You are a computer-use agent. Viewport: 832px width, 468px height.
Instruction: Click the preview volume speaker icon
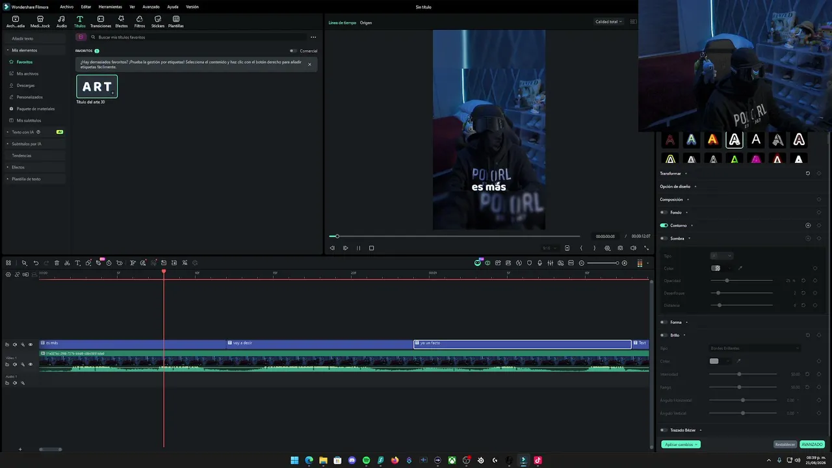click(633, 248)
